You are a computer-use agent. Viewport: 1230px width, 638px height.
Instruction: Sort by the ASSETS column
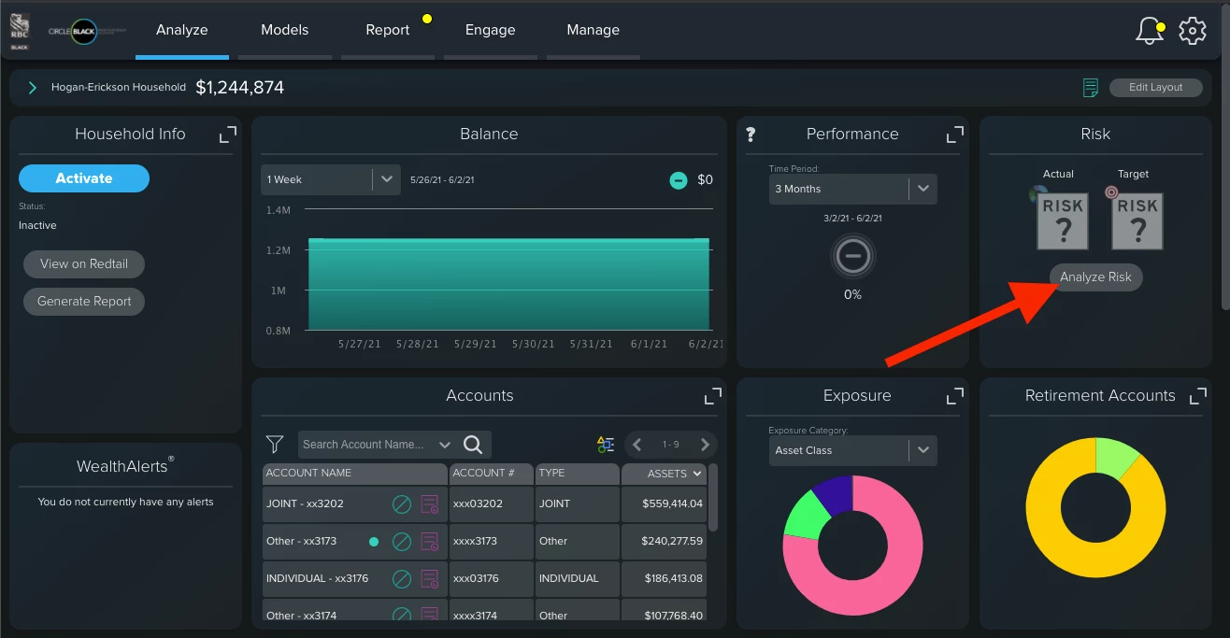coord(665,474)
